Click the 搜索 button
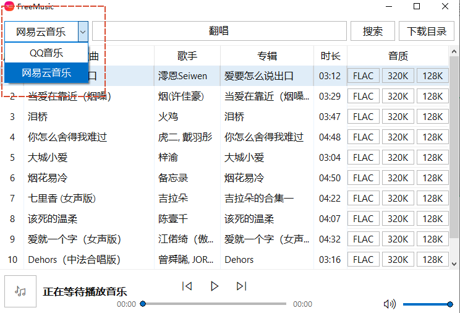Image resolution: width=460 pixels, height=313 pixels. pos(373,31)
